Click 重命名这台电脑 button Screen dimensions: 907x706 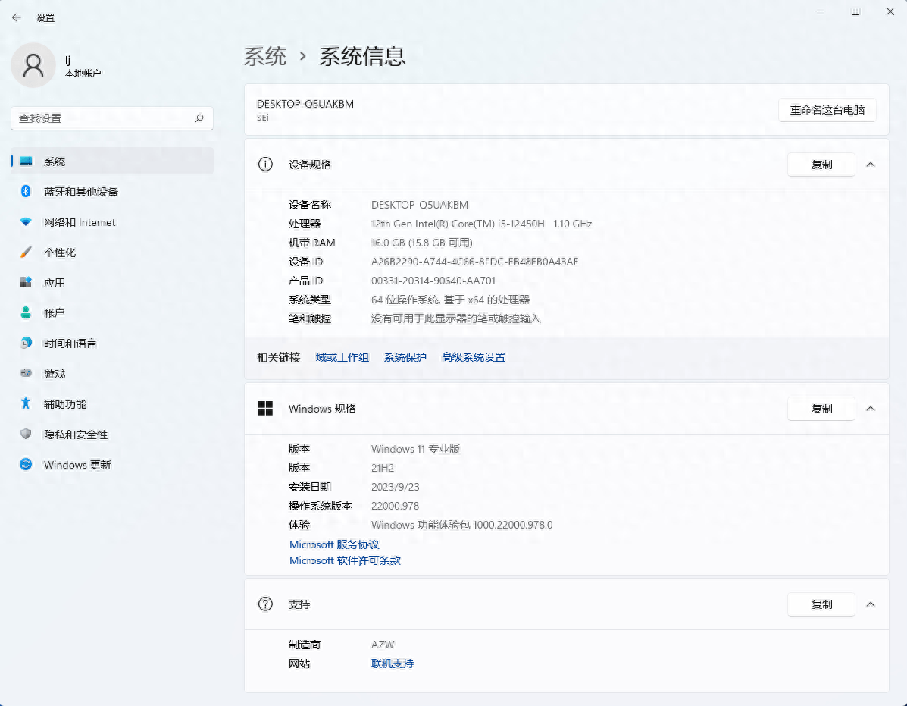point(827,110)
